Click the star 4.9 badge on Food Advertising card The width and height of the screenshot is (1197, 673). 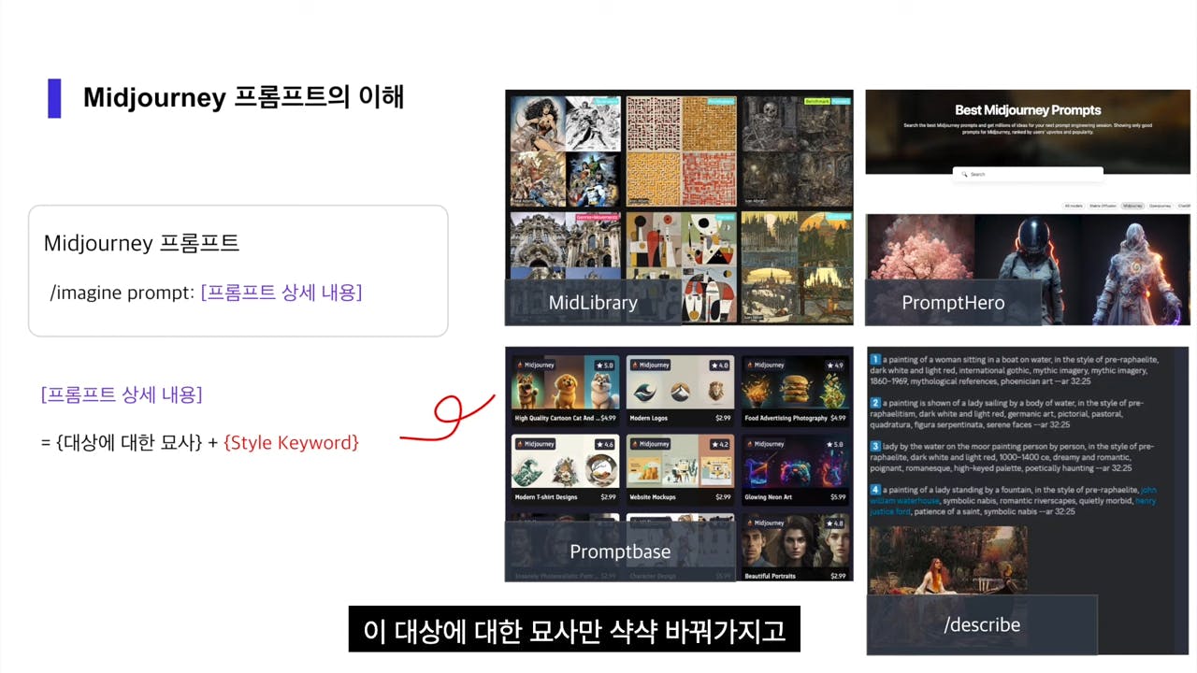point(834,365)
